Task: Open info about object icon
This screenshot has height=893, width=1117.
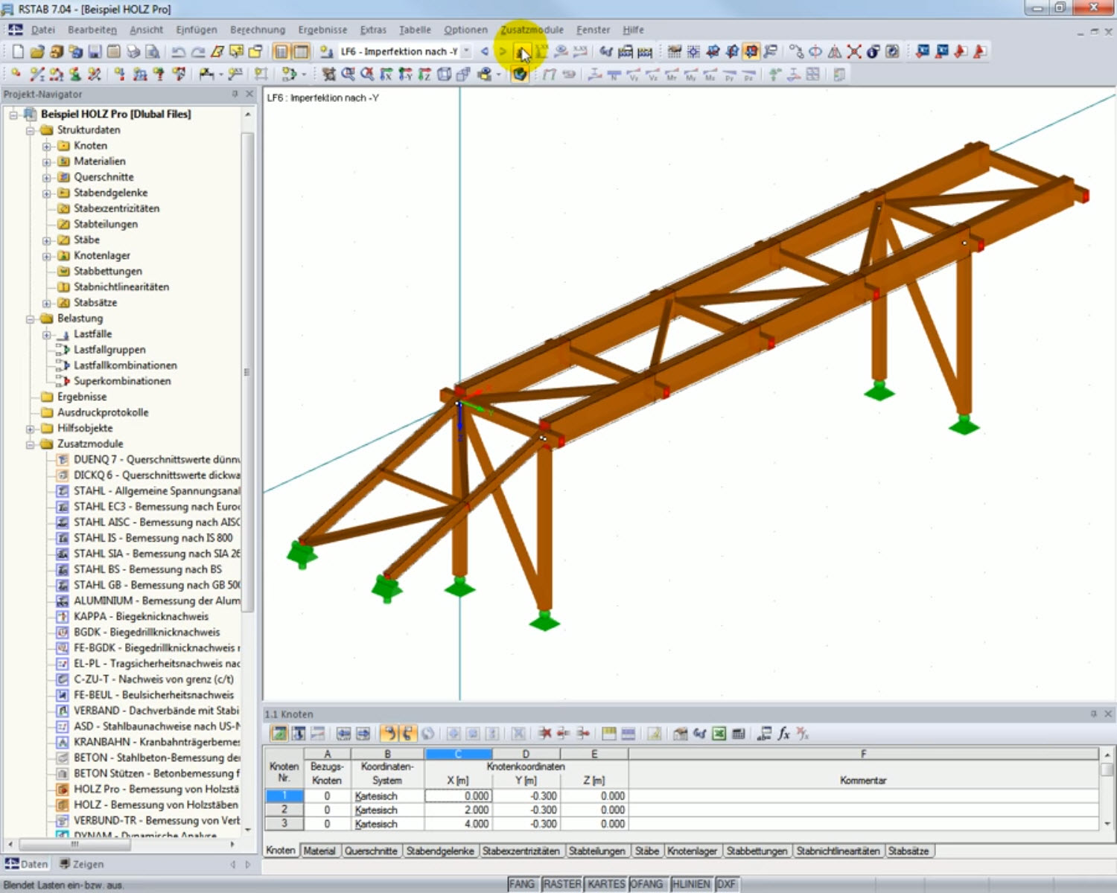Action: point(873,51)
